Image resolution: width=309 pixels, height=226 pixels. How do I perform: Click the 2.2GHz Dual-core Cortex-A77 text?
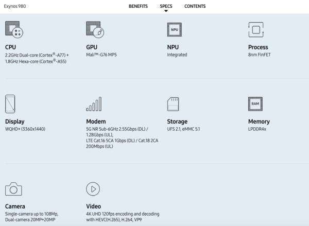(37, 55)
